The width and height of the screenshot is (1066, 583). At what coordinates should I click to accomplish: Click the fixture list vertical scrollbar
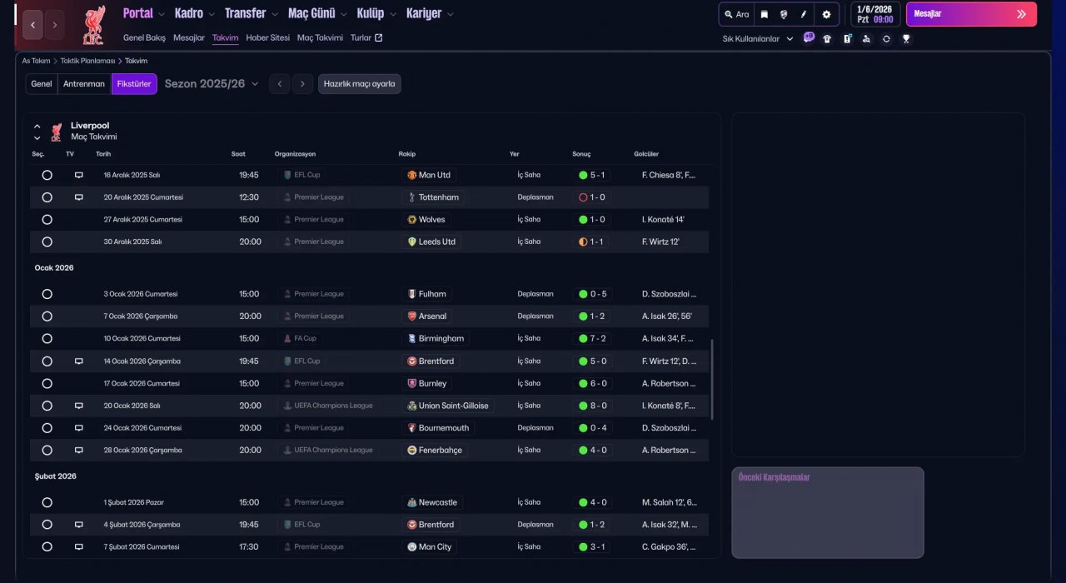tap(712, 379)
